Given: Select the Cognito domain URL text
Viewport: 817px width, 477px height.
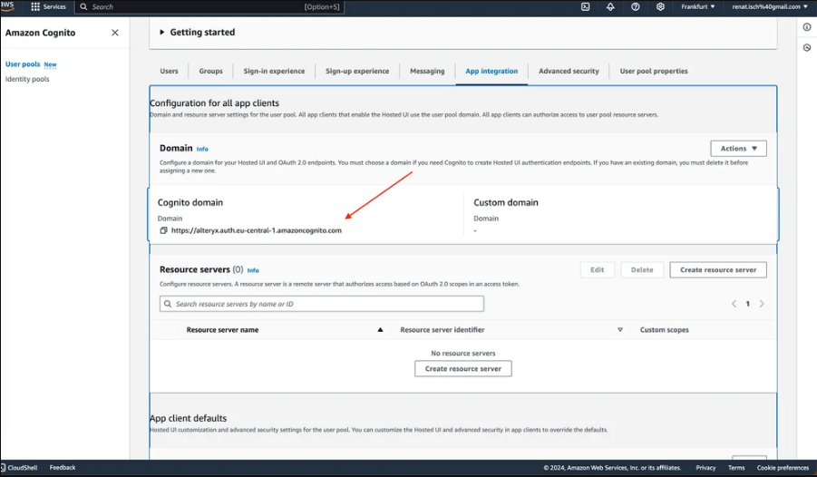Looking at the screenshot, I should (x=257, y=230).
